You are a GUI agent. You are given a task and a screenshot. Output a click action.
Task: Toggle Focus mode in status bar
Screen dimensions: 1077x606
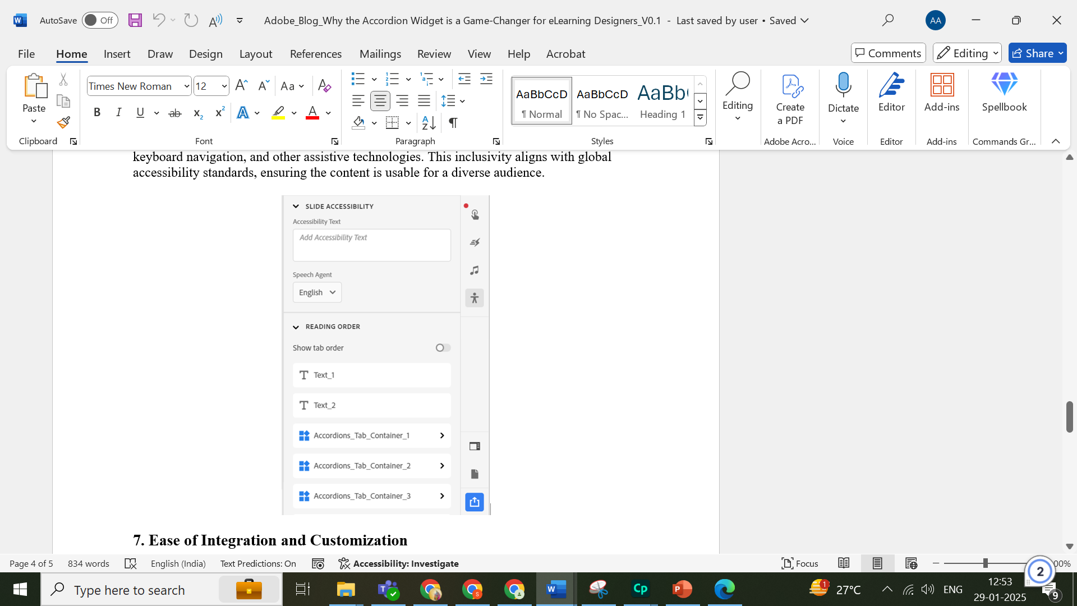click(x=800, y=563)
